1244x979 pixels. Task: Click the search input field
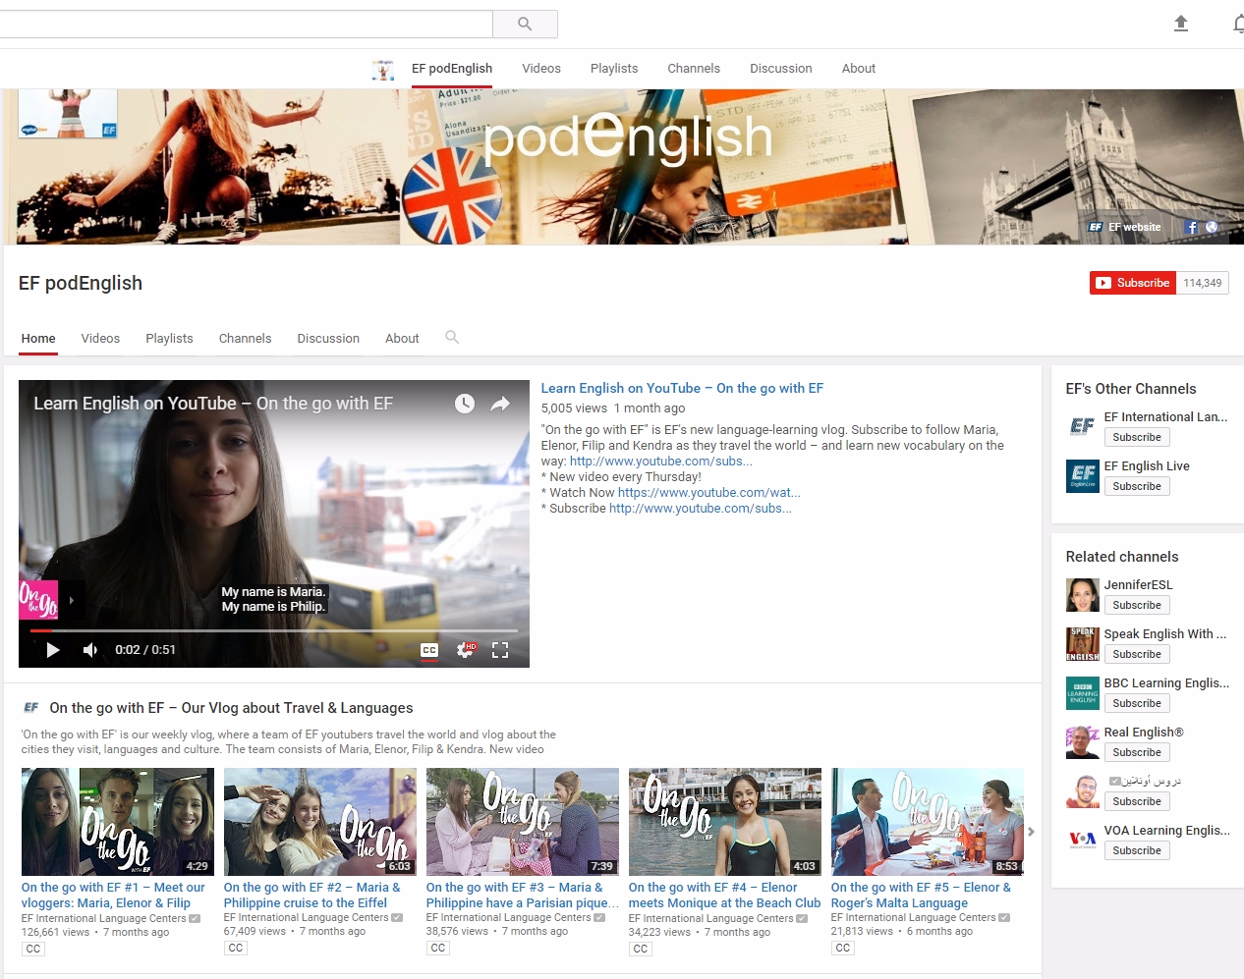(x=246, y=24)
